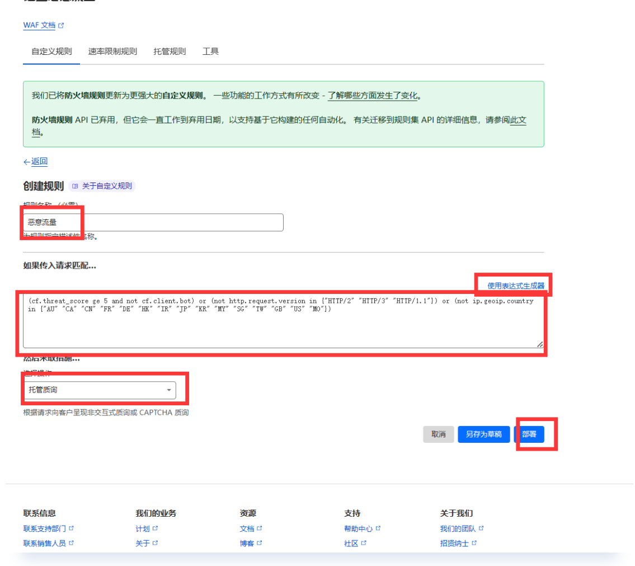
Task: Open the 托管规则 tab
Action: [170, 52]
